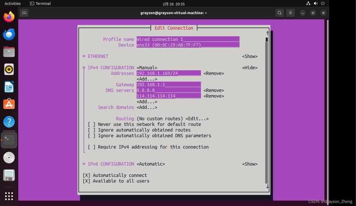Open the Activities overview
Image resolution: width=356 pixels, height=206 pixels.
[x=12, y=3]
